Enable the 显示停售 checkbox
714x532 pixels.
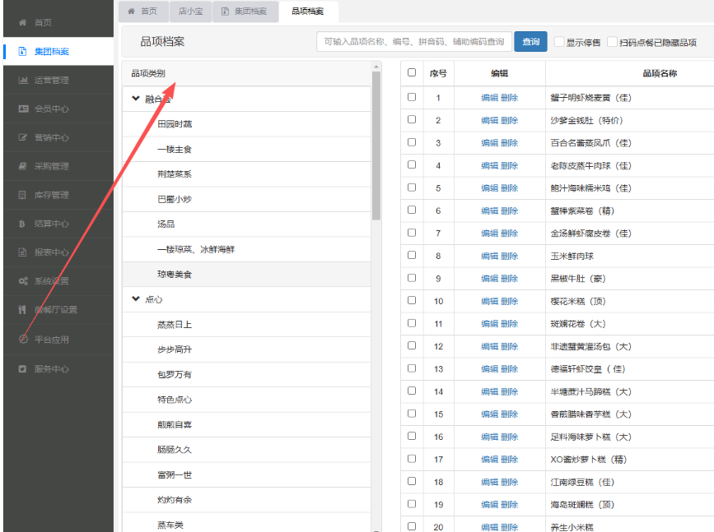pos(559,42)
